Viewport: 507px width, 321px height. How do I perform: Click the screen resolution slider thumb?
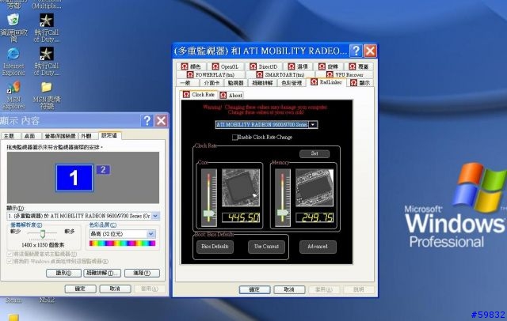tap(42, 234)
